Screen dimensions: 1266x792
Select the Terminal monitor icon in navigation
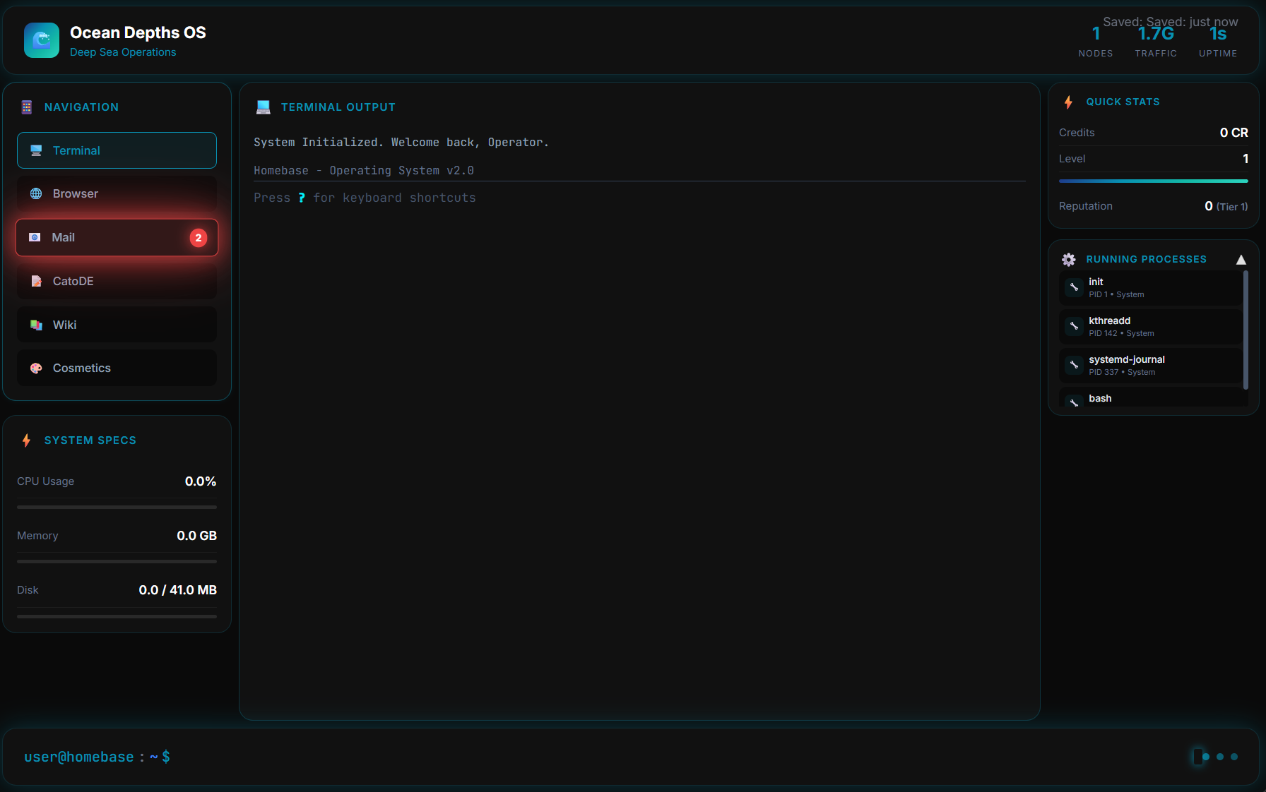pyautogui.click(x=35, y=150)
